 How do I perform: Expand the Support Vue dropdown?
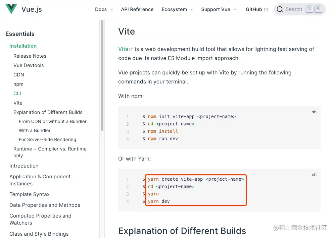[235, 10]
